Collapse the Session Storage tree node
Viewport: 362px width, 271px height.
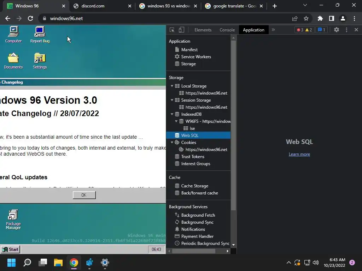coord(172,100)
